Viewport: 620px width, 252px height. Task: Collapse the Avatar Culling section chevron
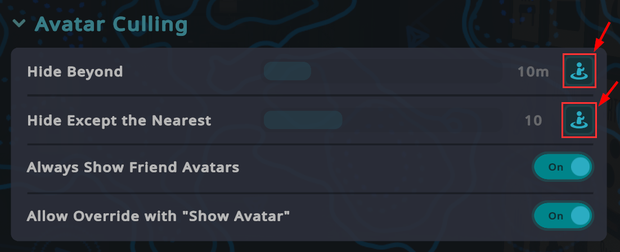click(x=20, y=24)
